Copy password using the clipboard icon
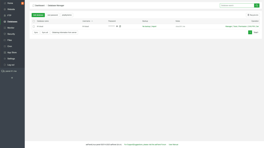The width and height of the screenshot is (264, 148). pyautogui.click(x=120, y=26)
